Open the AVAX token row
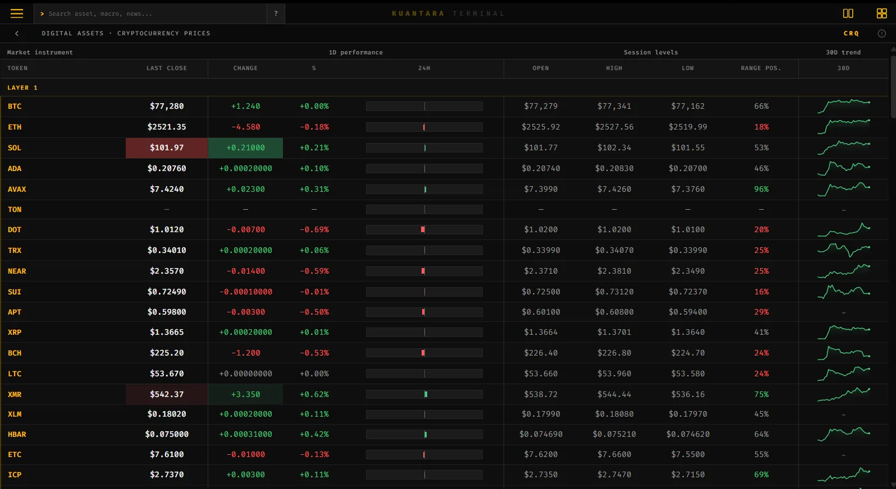Image resolution: width=896 pixels, height=489 pixels. pyautogui.click(x=444, y=190)
